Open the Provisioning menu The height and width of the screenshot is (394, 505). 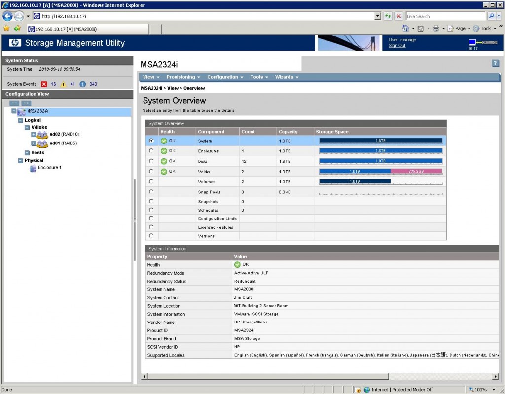coord(183,77)
